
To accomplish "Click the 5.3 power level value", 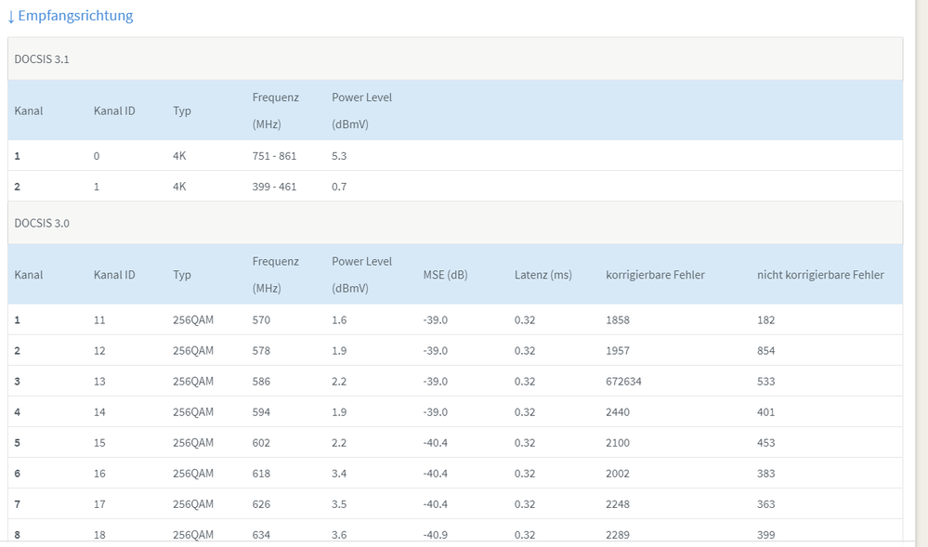I will pyautogui.click(x=339, y=156).
